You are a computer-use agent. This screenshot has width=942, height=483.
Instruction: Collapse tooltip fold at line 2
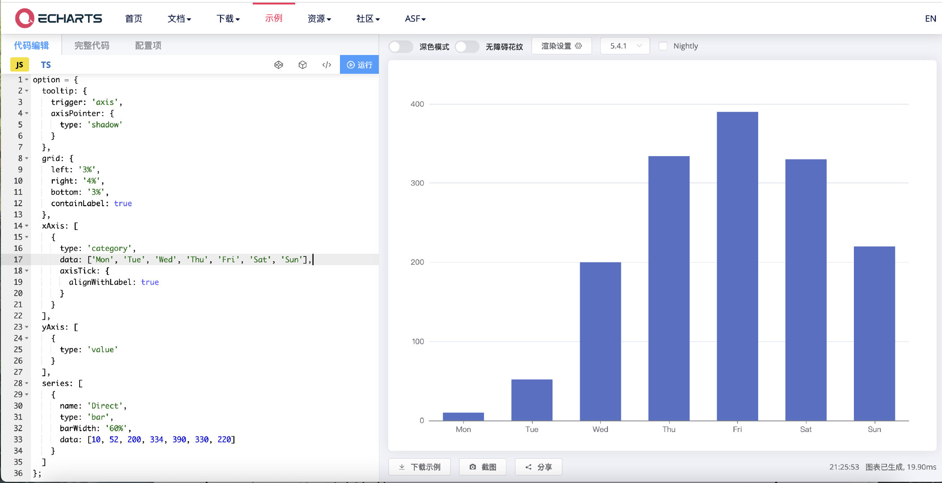[27, 91]
